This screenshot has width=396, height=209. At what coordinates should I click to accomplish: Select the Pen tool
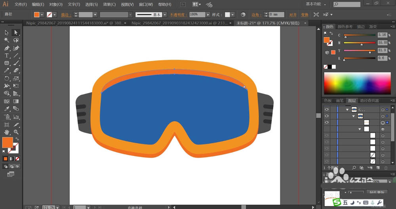click(7, 48)
